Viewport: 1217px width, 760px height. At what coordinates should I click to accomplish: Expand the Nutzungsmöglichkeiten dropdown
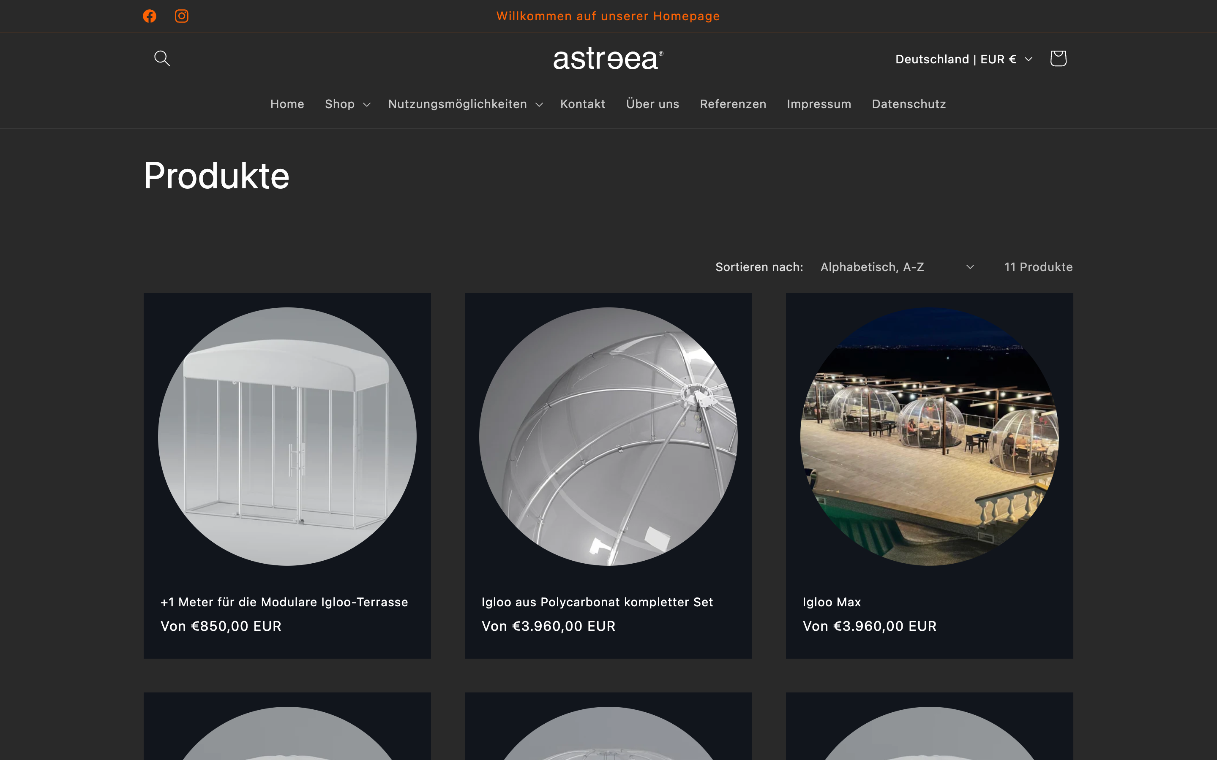(x=464, y=104)
